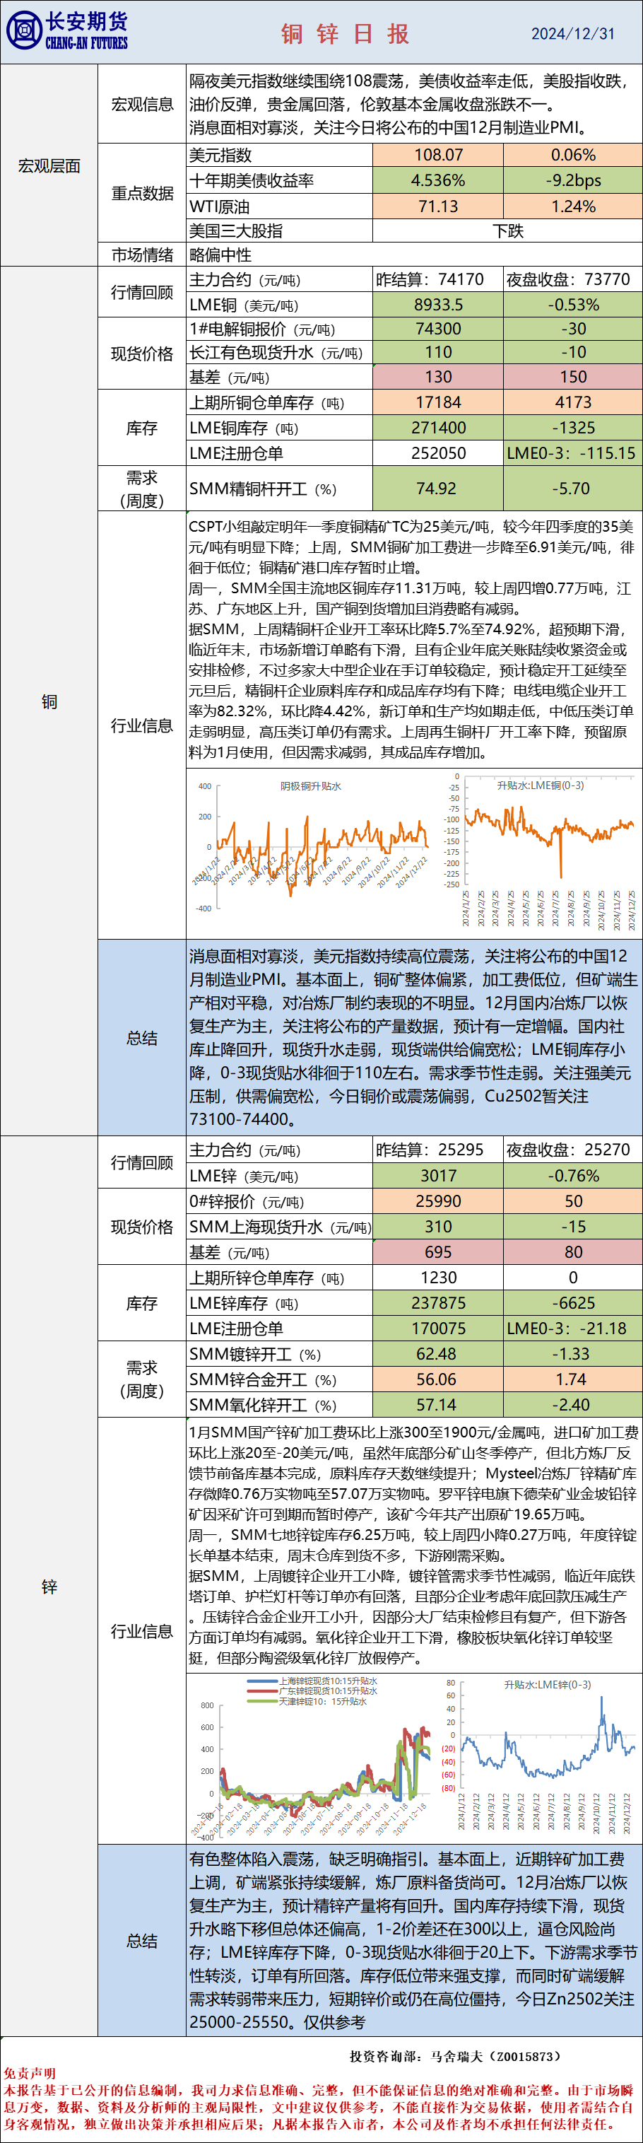Screen dimensions: 643x2143
Task: Click the -5.70 cell
Action: pos(573,489)
